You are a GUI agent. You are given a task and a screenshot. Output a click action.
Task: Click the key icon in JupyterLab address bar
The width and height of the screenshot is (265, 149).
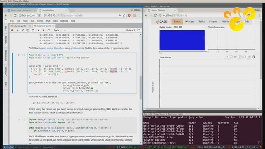coord(120,15)
